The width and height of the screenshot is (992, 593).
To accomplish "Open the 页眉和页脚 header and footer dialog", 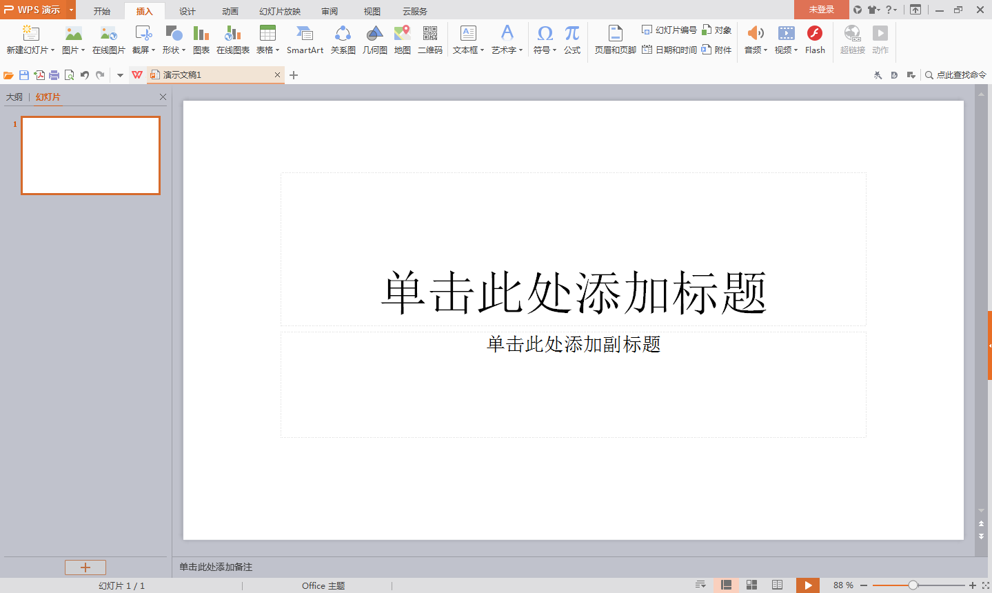I will (x=614, y=40).
